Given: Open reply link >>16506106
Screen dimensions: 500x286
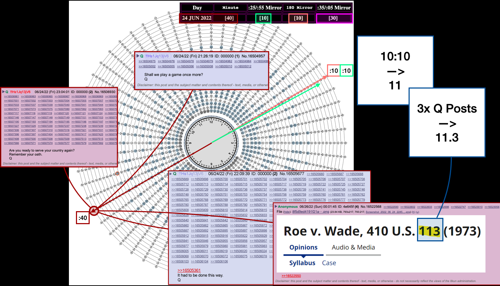Looking at the screenshot, I should click(x=219, y=261).
